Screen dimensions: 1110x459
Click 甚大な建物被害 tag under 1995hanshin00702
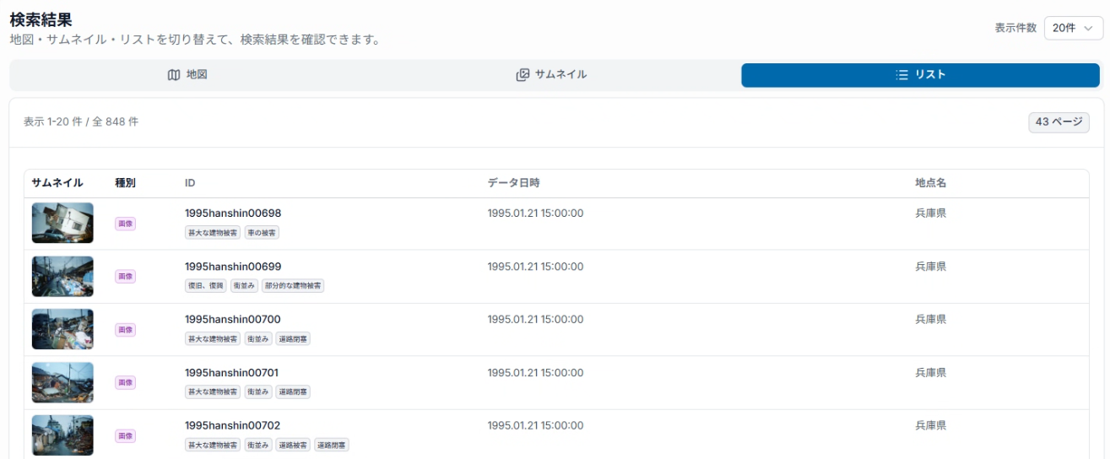point(213,445)
